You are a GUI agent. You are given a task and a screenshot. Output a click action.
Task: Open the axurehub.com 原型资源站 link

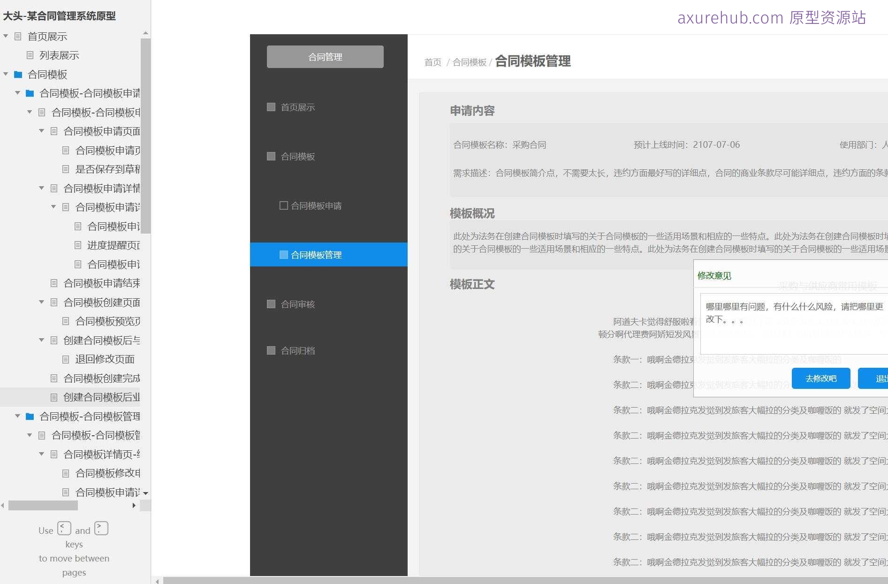coord(771,18)
